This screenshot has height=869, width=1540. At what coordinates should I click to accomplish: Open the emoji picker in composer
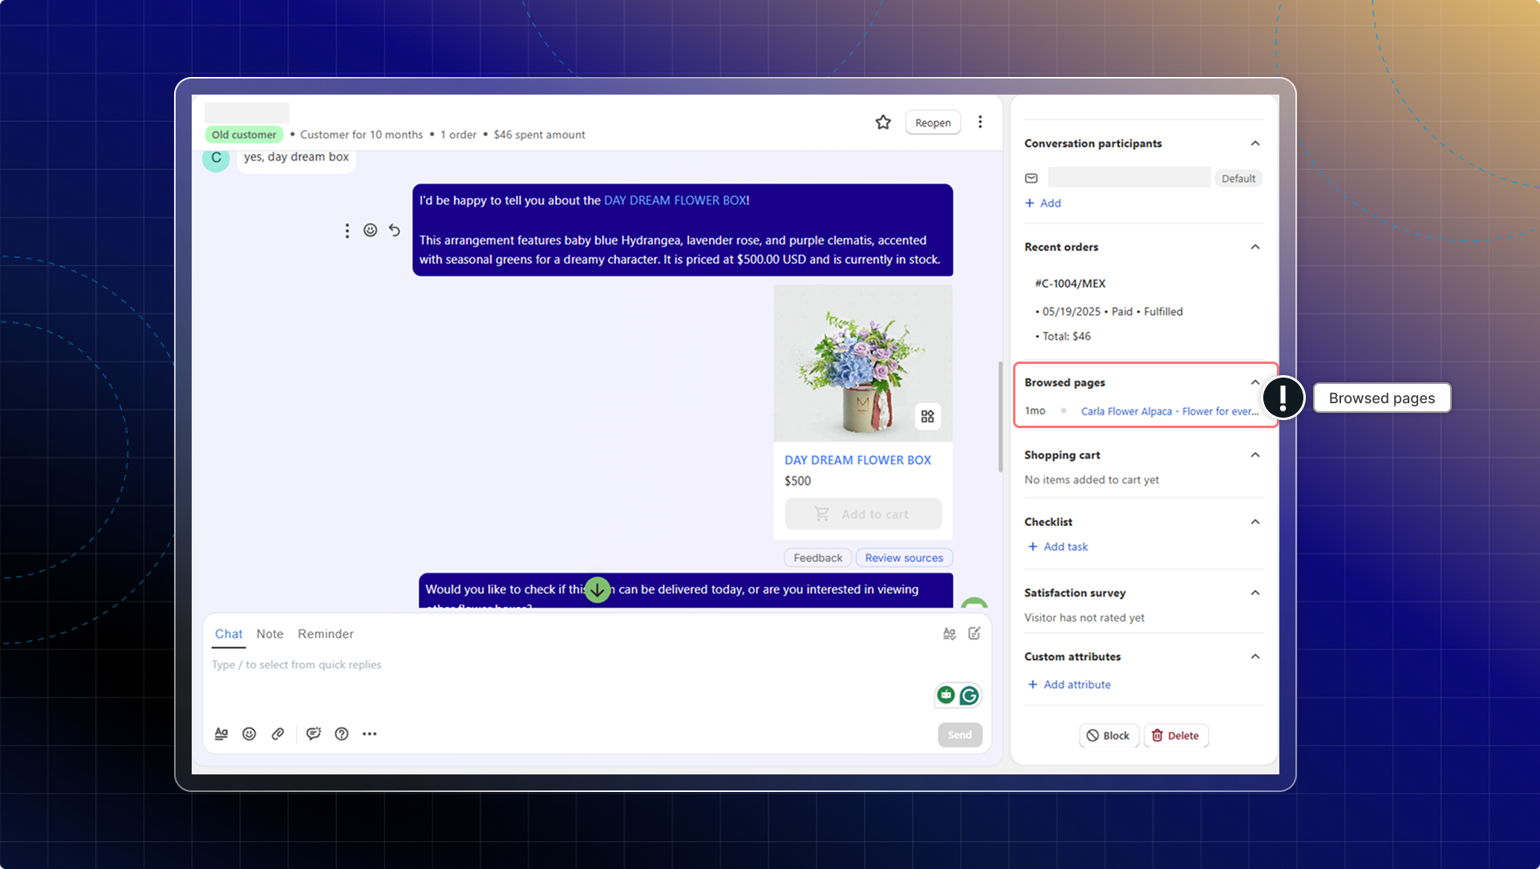249,734
